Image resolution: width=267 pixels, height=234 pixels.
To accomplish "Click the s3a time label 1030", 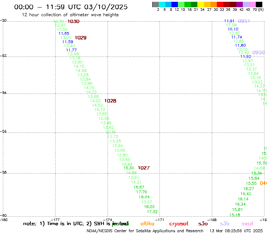I will tap(73, 21).
